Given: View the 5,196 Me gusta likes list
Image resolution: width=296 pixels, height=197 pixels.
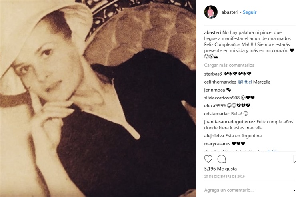Looking at the screenshot, I should point(220,169).
